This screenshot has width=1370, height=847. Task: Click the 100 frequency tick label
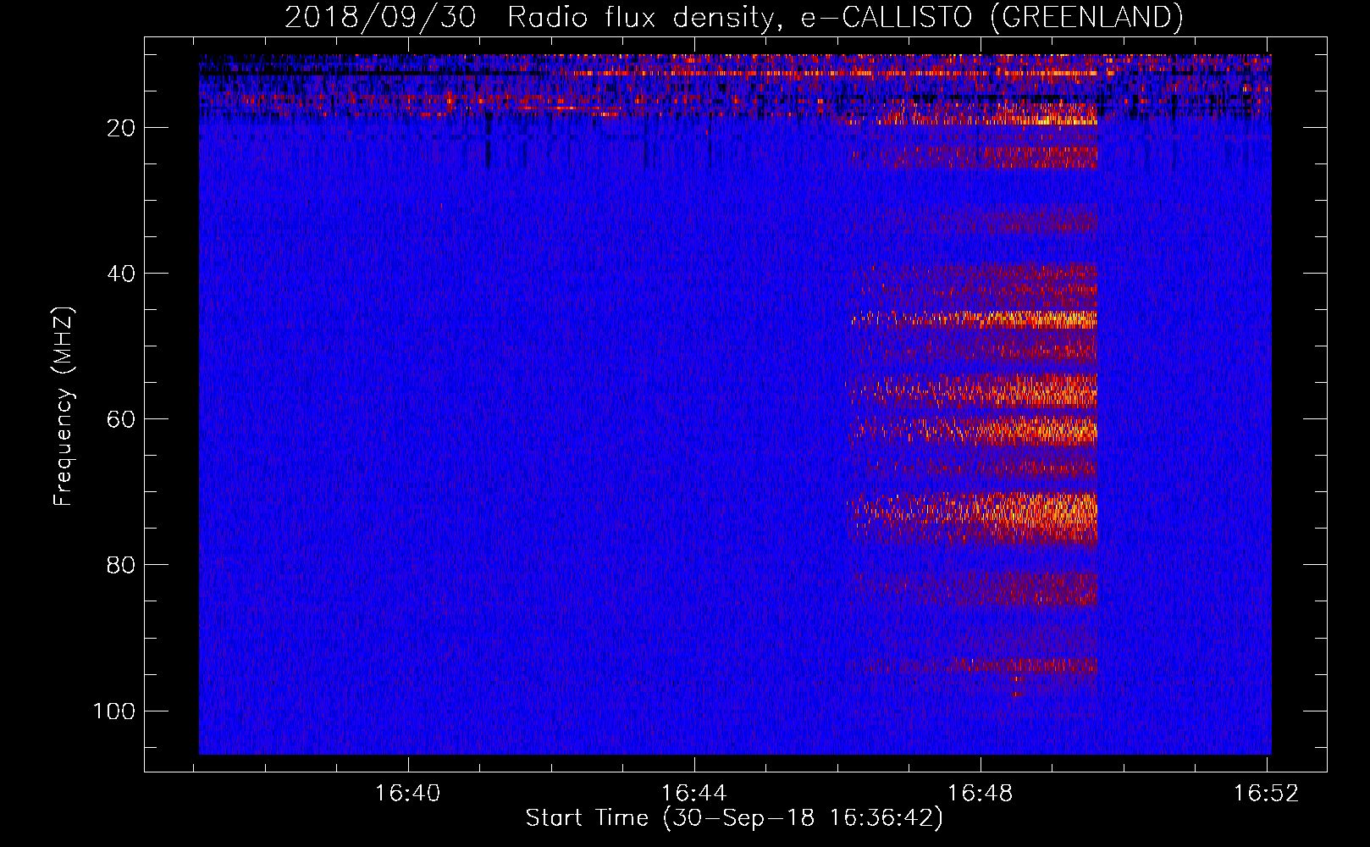(x=114, y=711)
